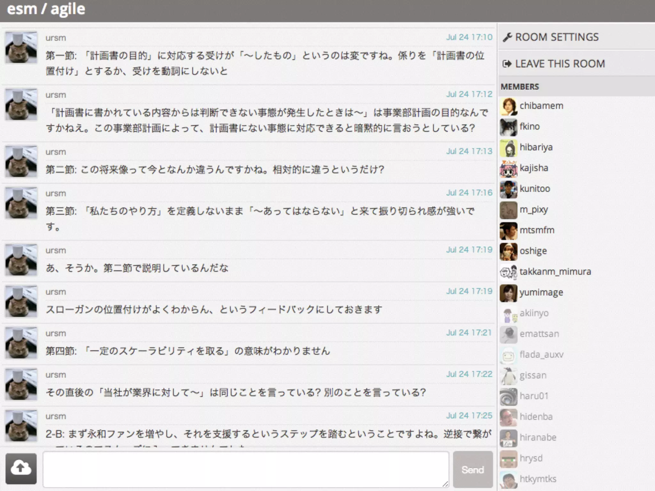Click kajisha's anime avatar icon
The image size is (655, 491).
[509, 168]
